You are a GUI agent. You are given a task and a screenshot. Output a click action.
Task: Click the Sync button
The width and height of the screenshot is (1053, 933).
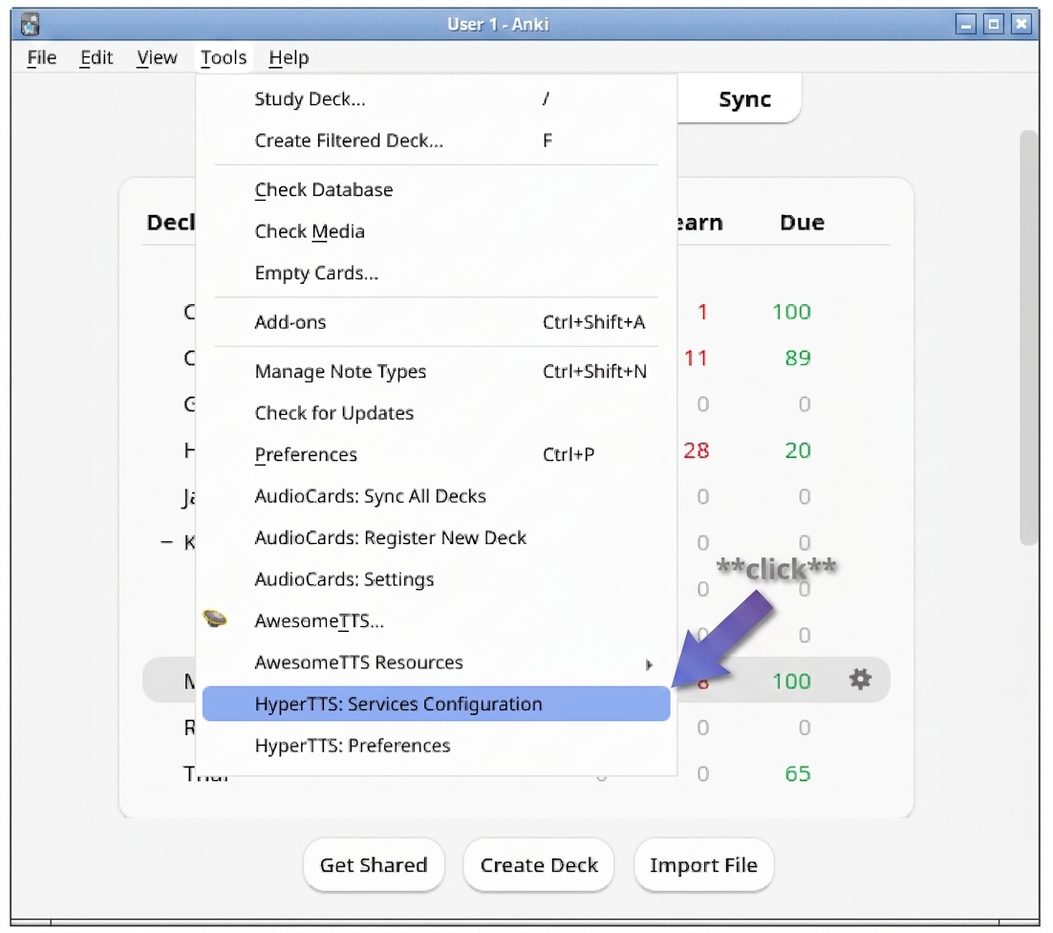[744, 99]
